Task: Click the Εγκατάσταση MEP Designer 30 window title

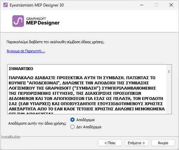Action: point(37,5)
